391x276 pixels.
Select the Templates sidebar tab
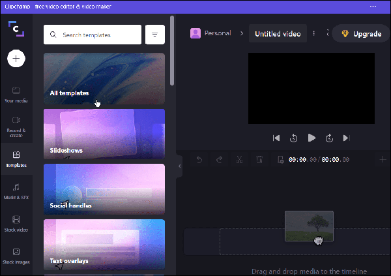pyautogui.click(x=16, y=159)
